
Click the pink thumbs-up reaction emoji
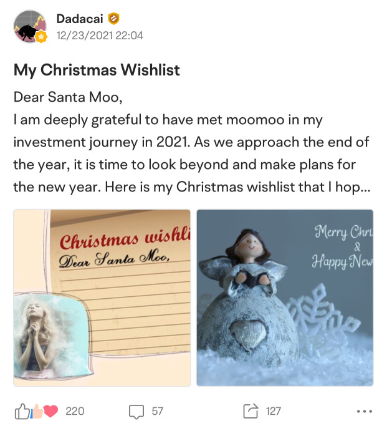point(36,412)
